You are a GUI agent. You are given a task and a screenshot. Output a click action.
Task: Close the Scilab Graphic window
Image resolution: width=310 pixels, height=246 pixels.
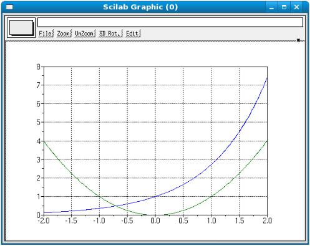coord(296,7)
